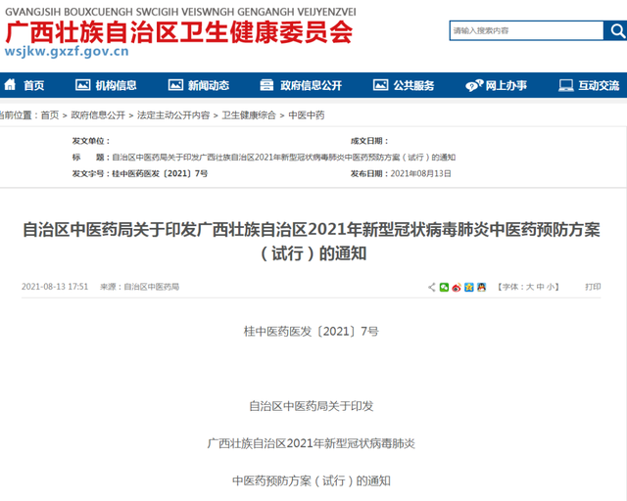Open 网上办事 navigation menu
This screenshot has width=627, height=501.
(506, 85)
